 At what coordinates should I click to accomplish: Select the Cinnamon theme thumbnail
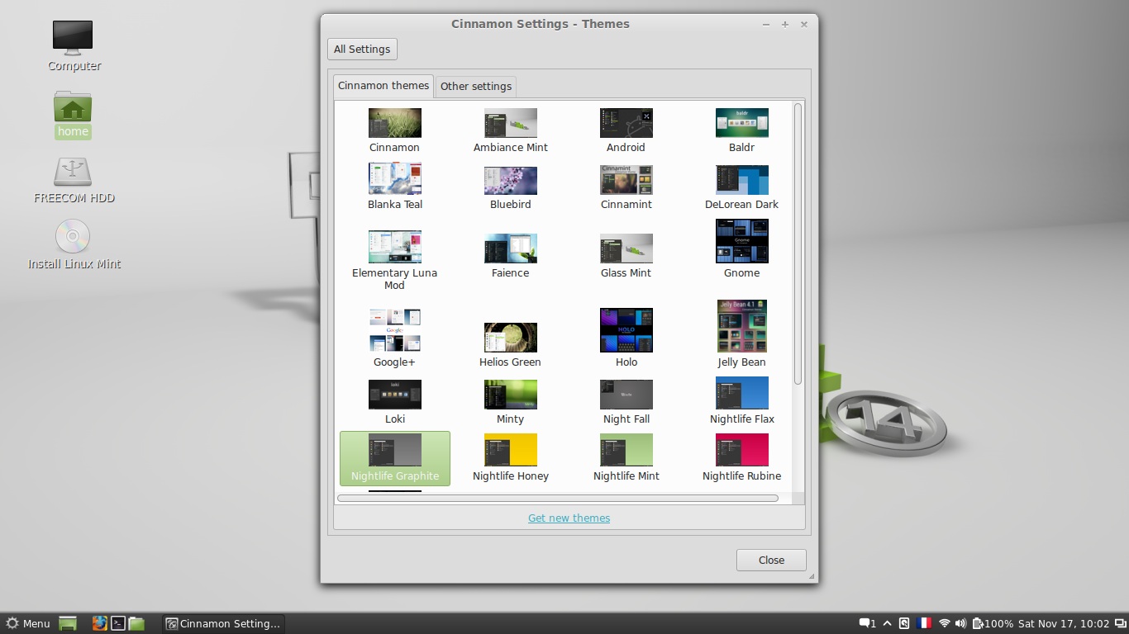(394, 123)
